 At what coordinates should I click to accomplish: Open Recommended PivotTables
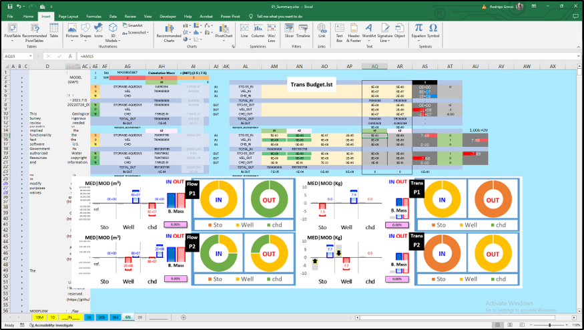click(34, 32)
